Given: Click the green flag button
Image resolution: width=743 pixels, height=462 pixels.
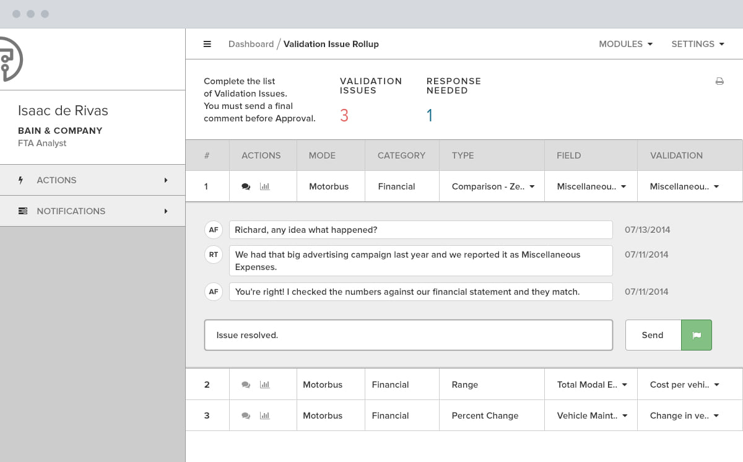Looking at the screenshot, I should tap(697, 335).
